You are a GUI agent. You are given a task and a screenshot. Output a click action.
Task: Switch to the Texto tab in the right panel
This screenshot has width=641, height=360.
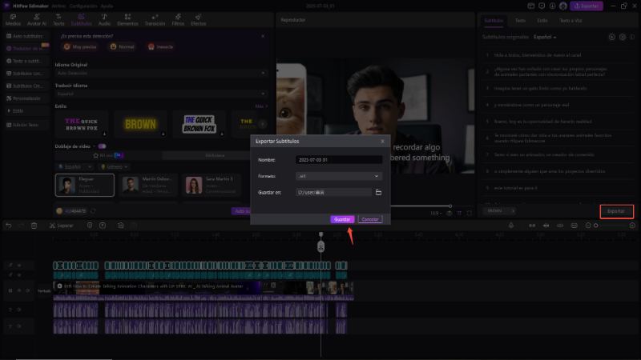(520, 21)
